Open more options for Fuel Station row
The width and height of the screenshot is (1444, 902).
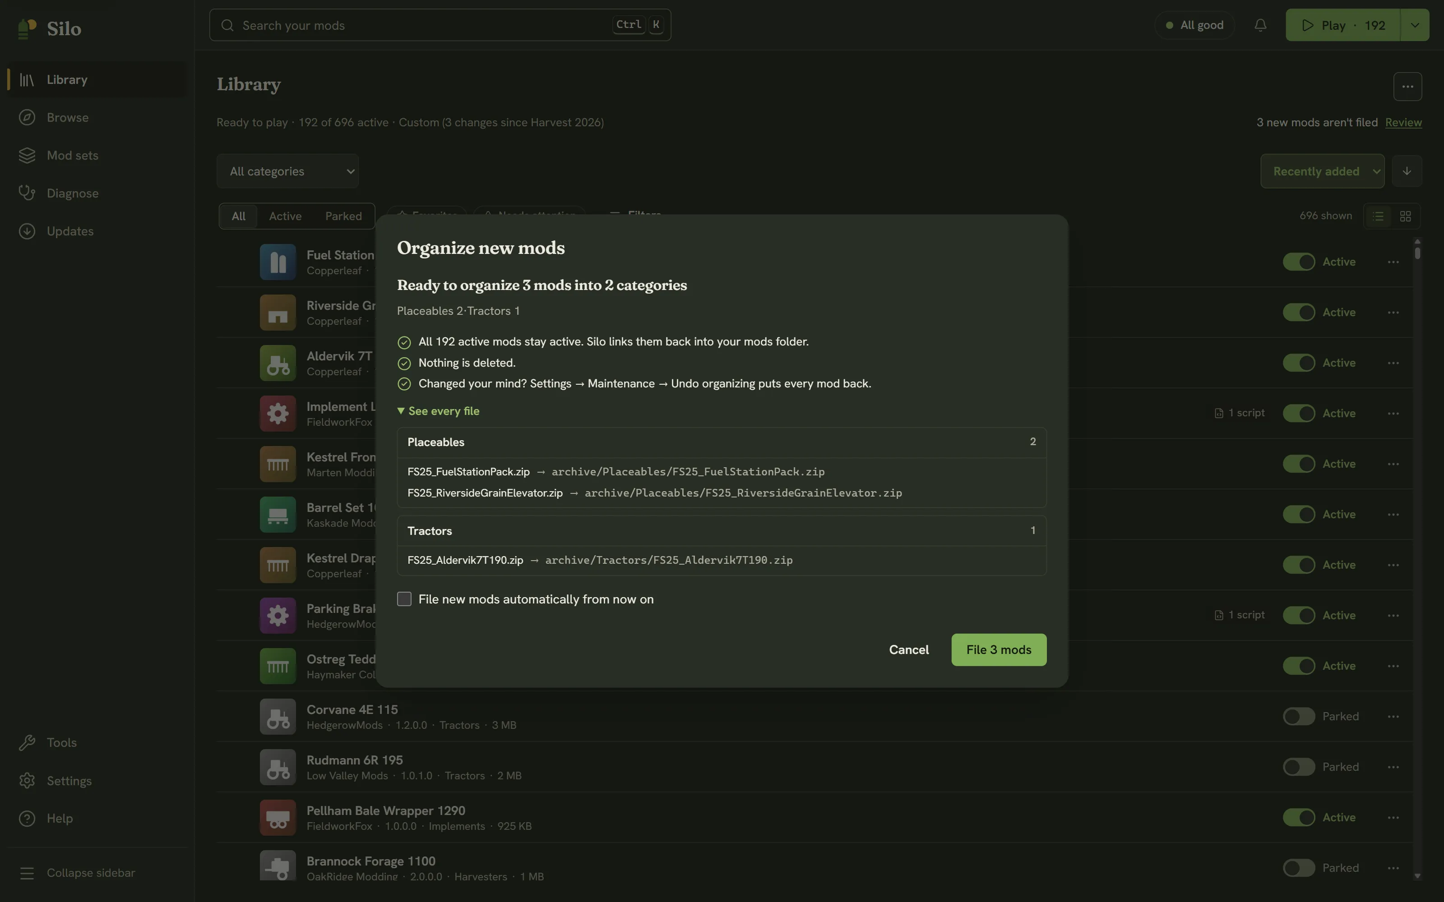(1393, 262)
